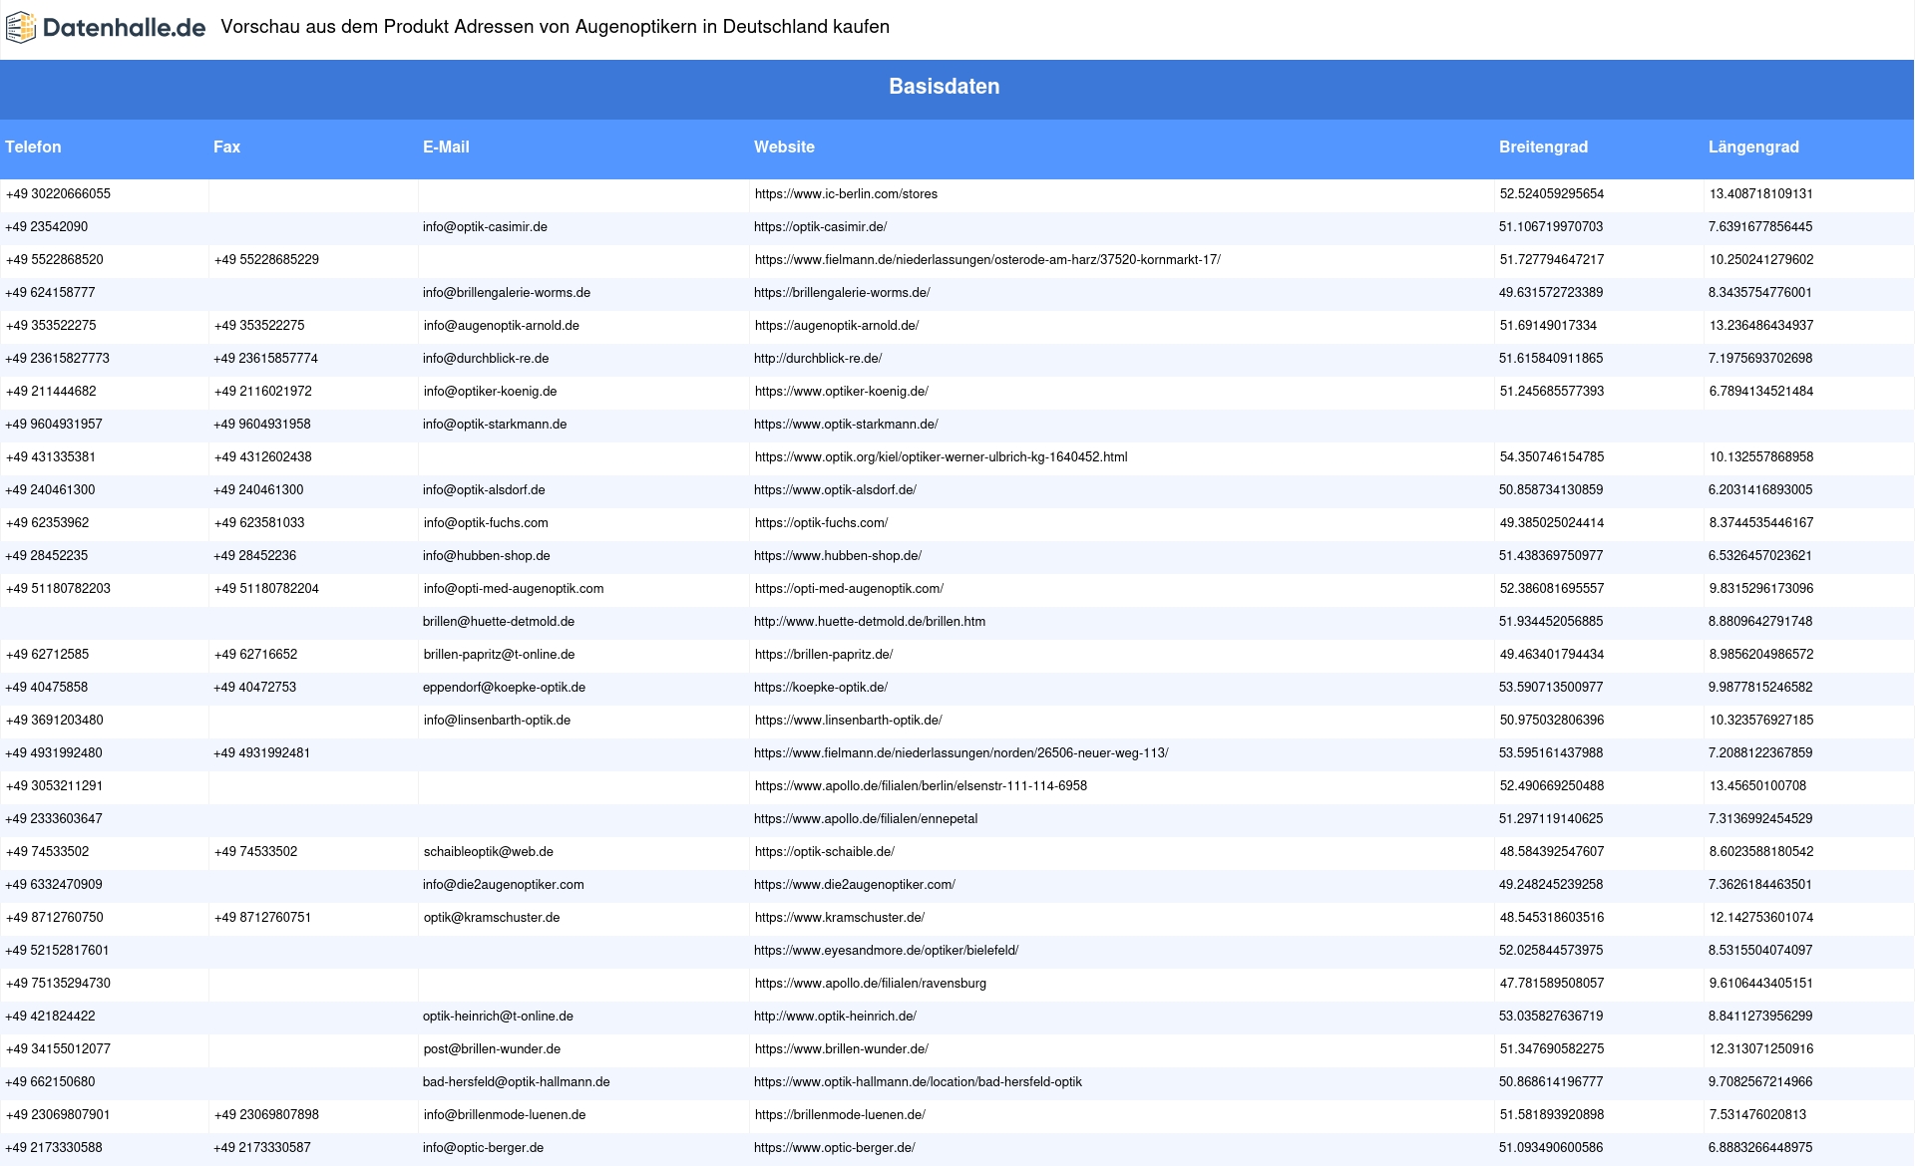Click the hubben-shop.de website cell

(x=838, y=556)
